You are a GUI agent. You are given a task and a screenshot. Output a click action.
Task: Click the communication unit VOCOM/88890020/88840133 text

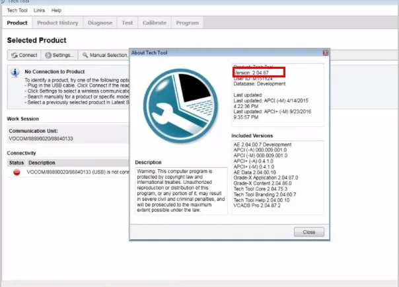coord(41,139)
